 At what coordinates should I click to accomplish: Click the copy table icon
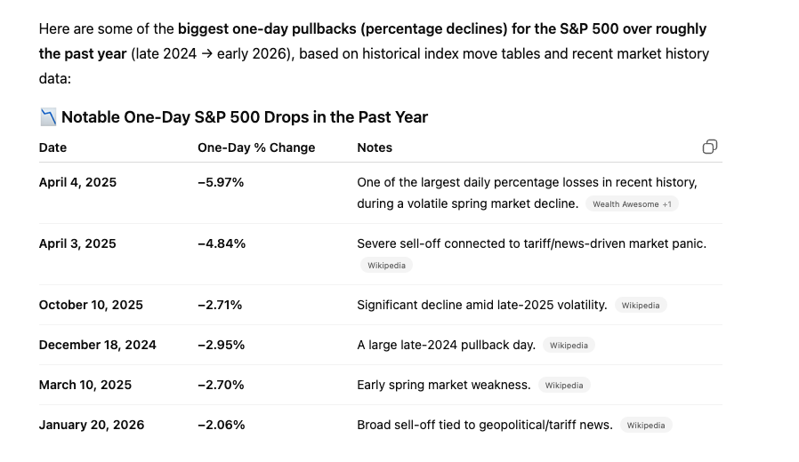click(709, 147)
